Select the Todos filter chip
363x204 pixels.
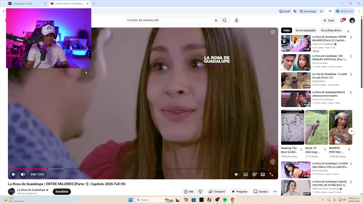coord(286,30)
